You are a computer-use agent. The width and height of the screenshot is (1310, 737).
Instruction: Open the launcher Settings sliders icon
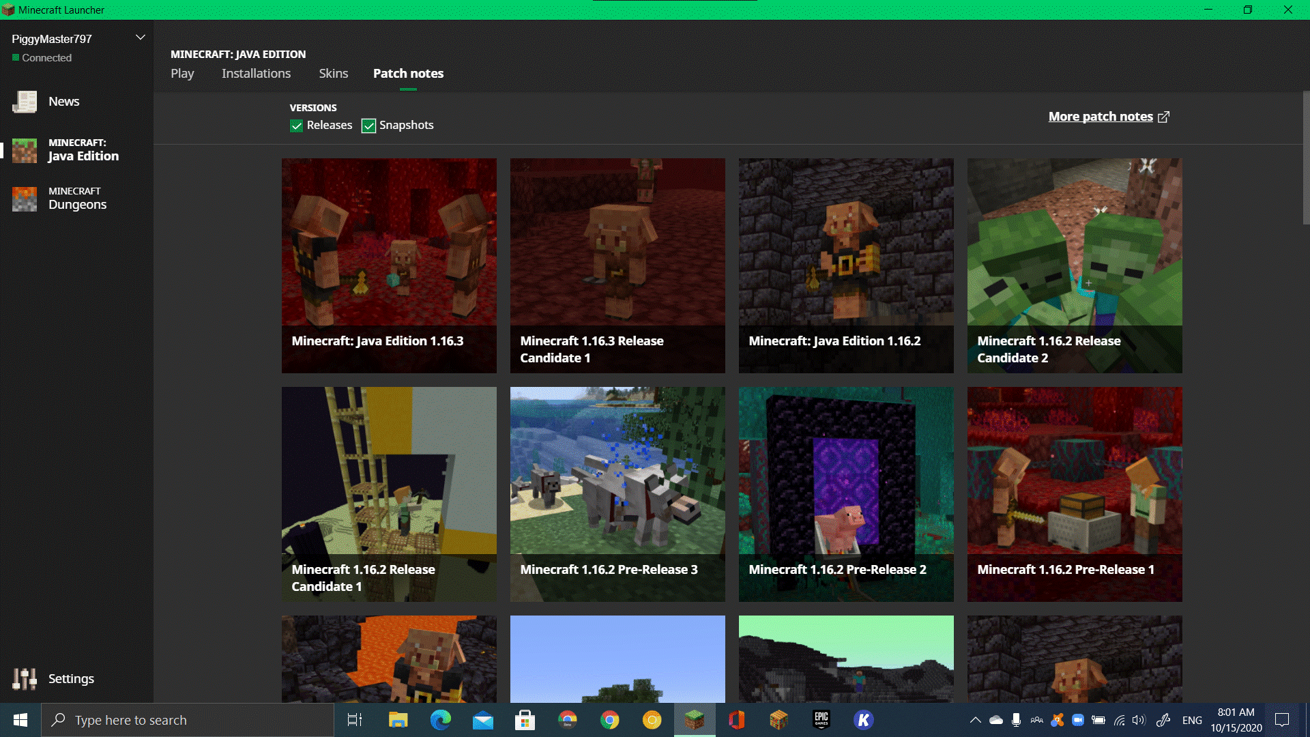click(x=25, y=678)
